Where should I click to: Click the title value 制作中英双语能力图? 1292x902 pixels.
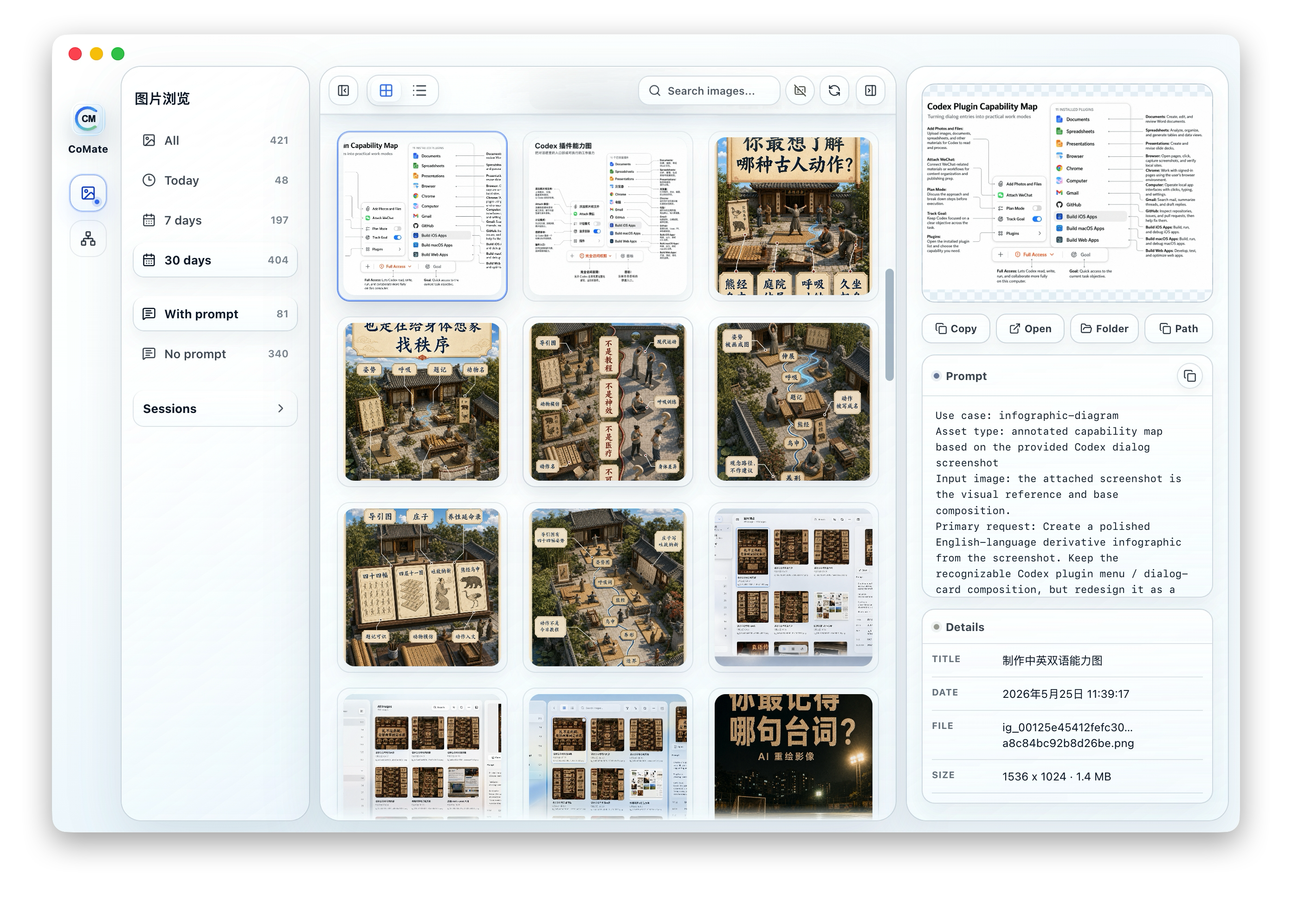[x=1052, y=661]
